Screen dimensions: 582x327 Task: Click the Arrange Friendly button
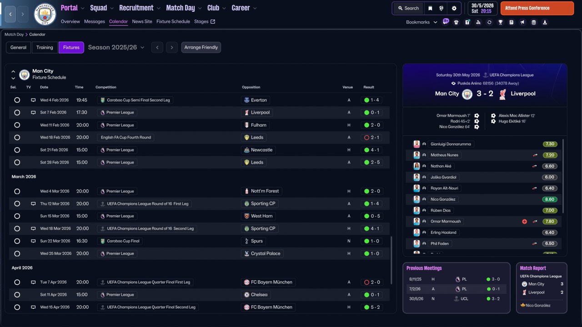[201, 47]
